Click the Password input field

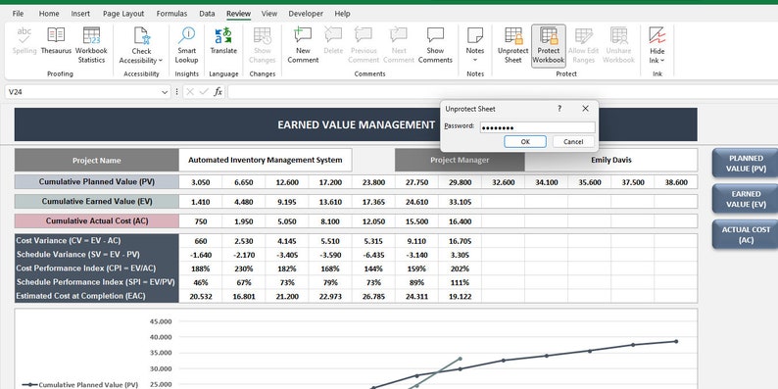537,127
